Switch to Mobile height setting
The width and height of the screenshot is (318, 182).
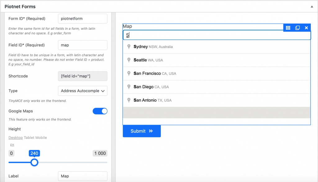(41, 137)
